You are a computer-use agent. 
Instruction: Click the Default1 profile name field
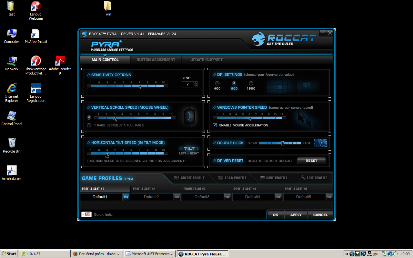point(101,197)
